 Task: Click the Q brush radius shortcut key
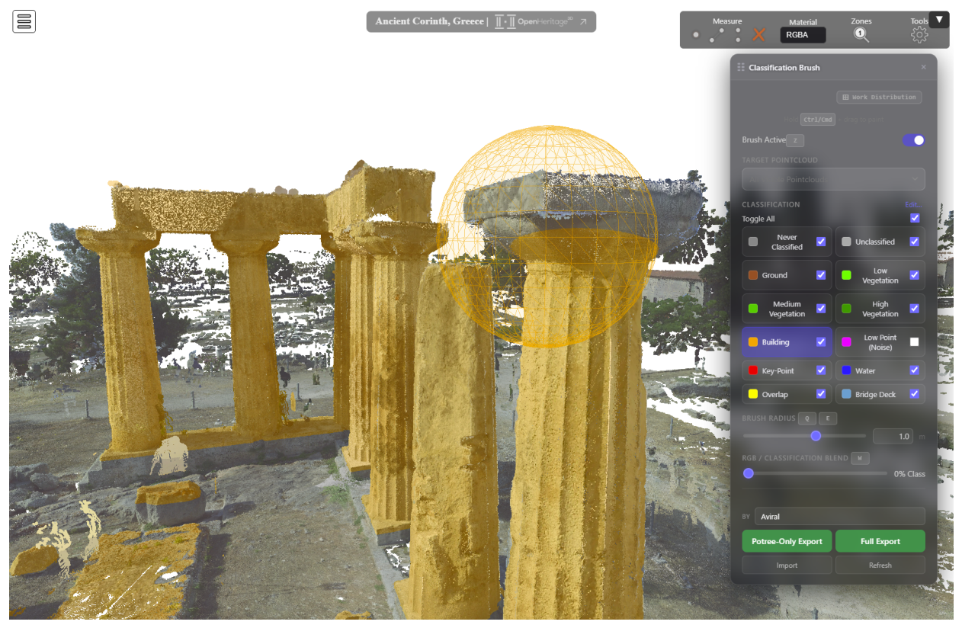(x=807, y=418)
